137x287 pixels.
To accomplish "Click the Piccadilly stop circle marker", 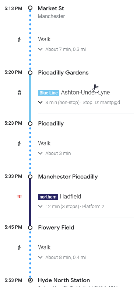I will coord(30,124).
